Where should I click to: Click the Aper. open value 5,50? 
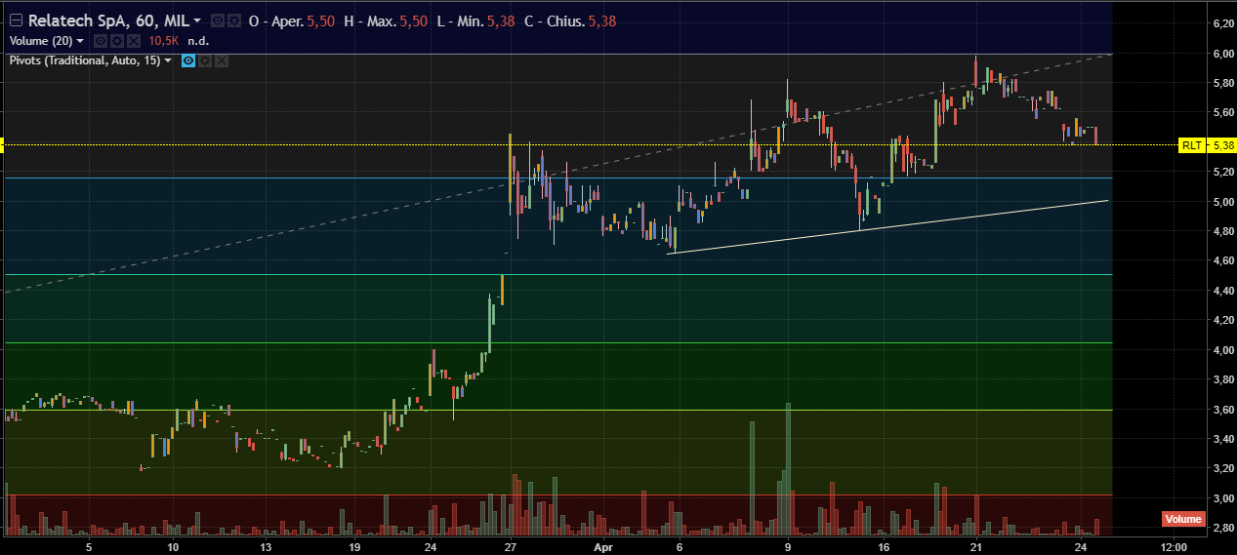319,20
